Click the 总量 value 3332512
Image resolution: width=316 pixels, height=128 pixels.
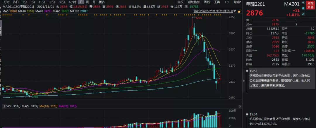click(x=273, y=29)
